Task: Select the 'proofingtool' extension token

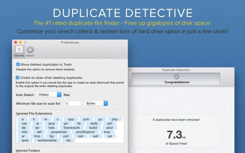Action: 85,132
